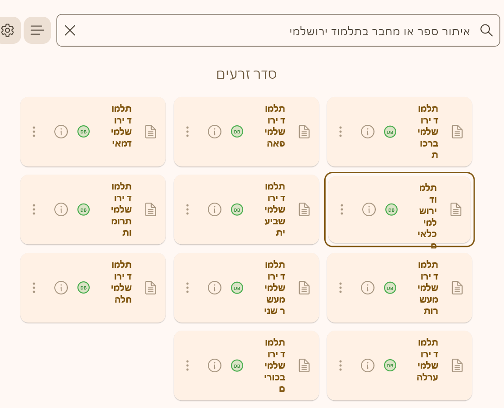504x408 pixels.
Task: Open the three-dot menu on the Terumot card
Action: pos(34,209)
